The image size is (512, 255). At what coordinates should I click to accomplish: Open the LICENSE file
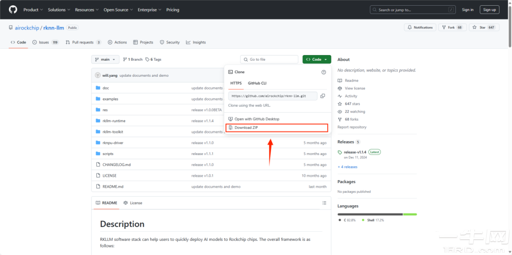(110, 176)
